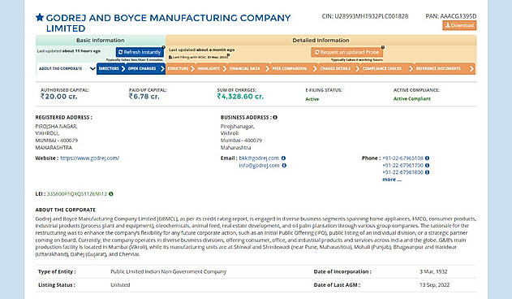Click the CIN number text

(365, 16)
